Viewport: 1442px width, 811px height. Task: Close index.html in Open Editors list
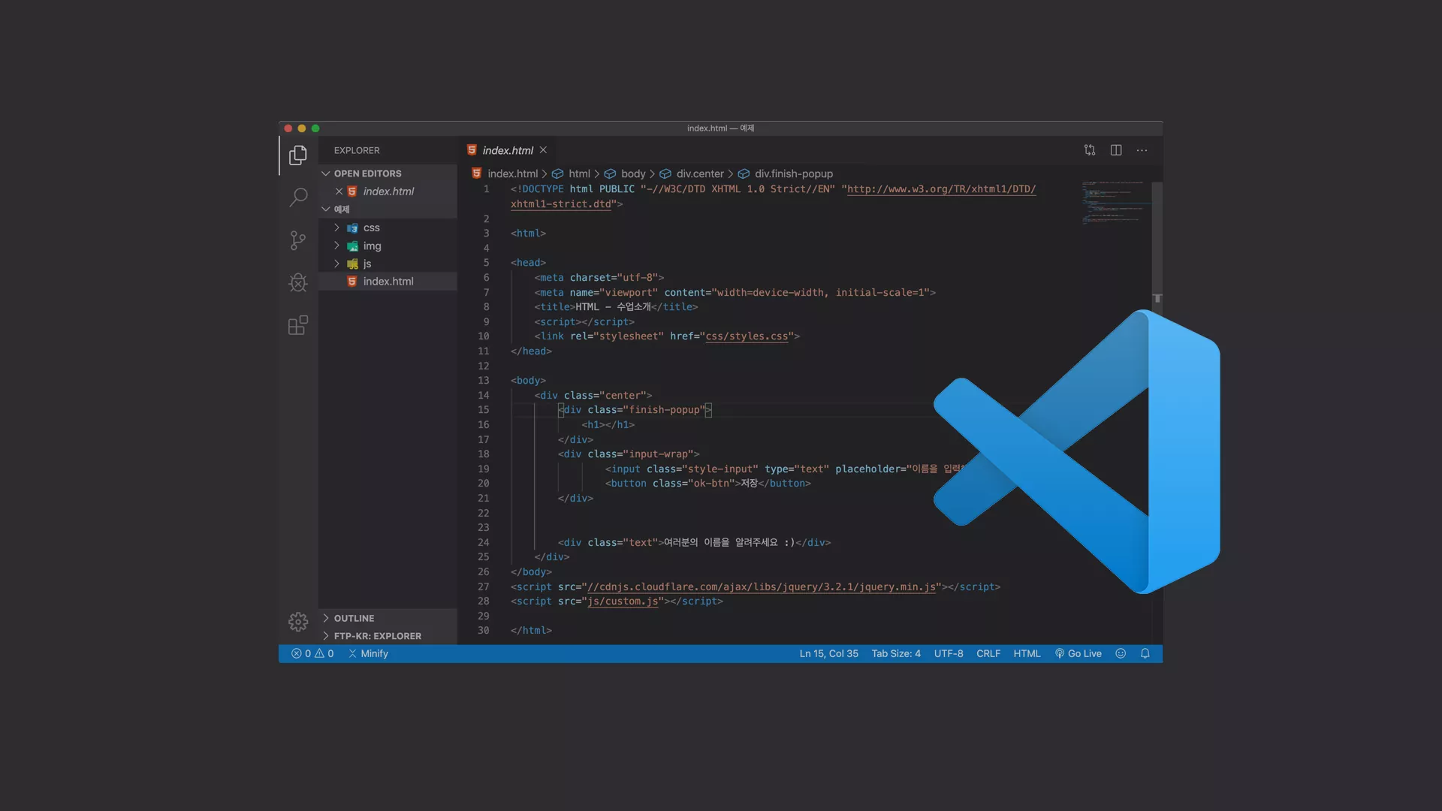tap(339, 191)
